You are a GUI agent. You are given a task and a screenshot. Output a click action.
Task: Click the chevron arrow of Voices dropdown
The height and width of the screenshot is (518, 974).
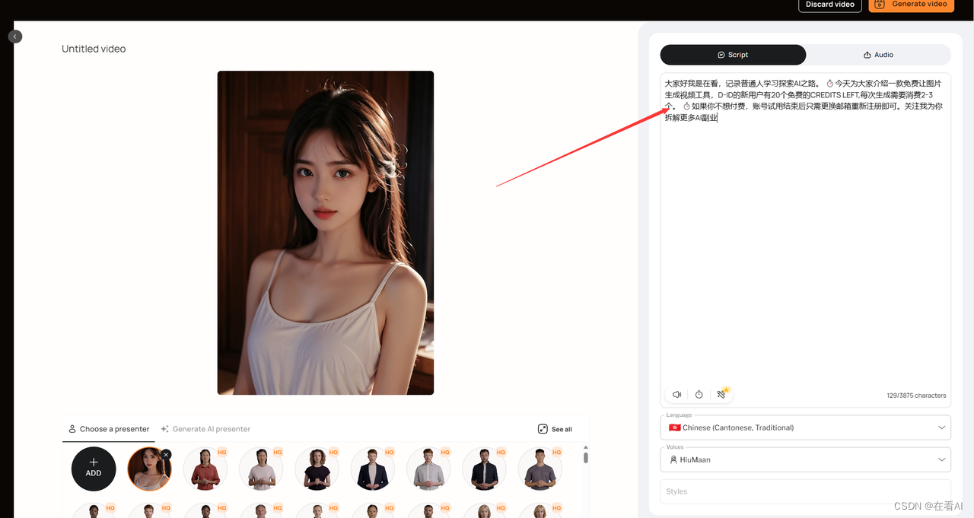point(943,459)
